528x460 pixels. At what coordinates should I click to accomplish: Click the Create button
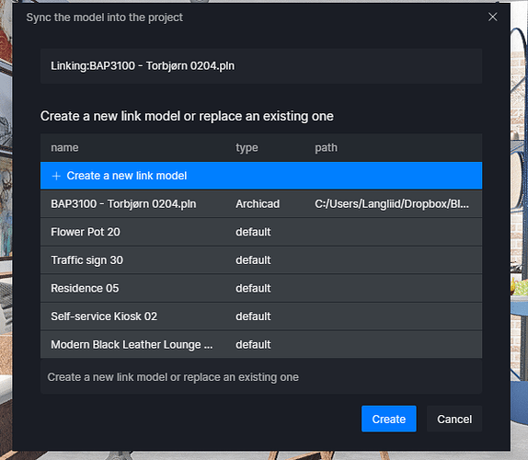(x=388, y=419)
